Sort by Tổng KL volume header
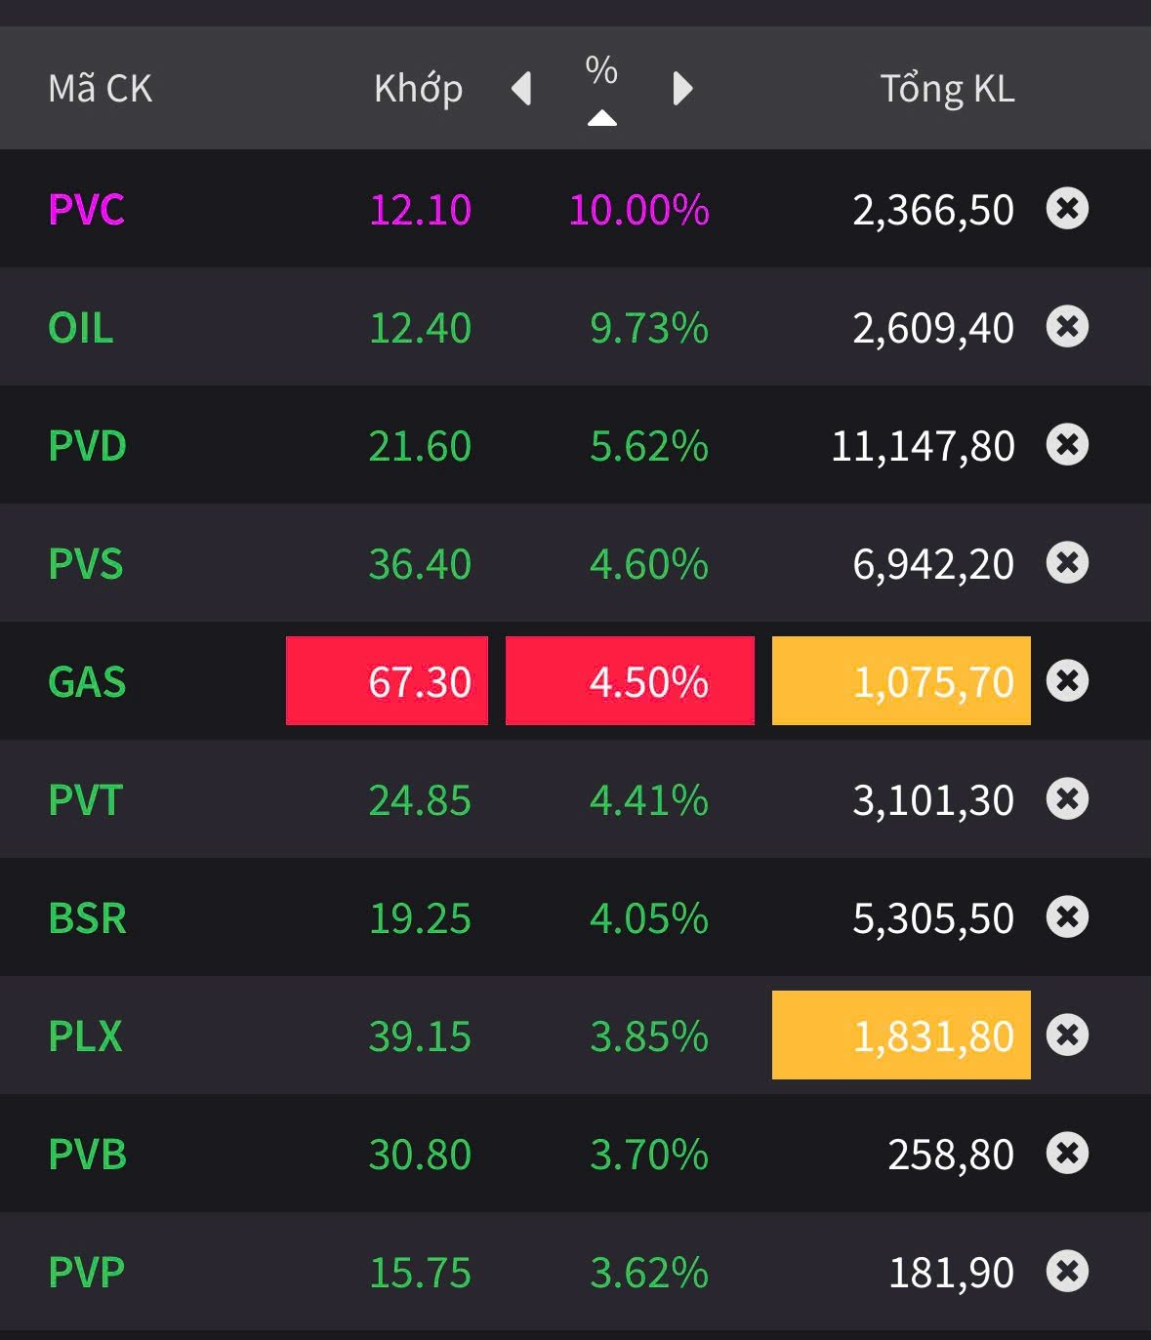The image size is (1151, 1340). (x=947, y=89)
